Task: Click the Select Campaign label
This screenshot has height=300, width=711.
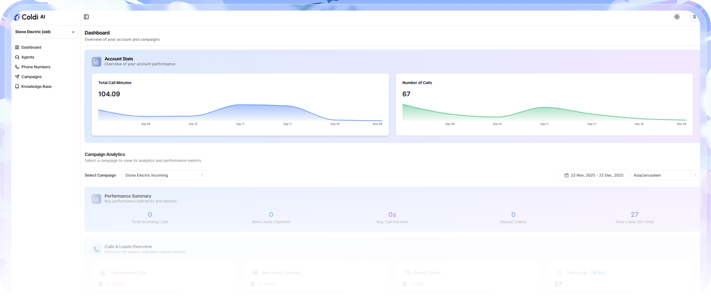Action: (x=100, y=175)
